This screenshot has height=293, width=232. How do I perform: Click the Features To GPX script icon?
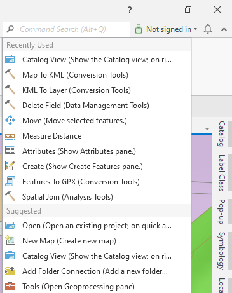(x=10, y=181)
